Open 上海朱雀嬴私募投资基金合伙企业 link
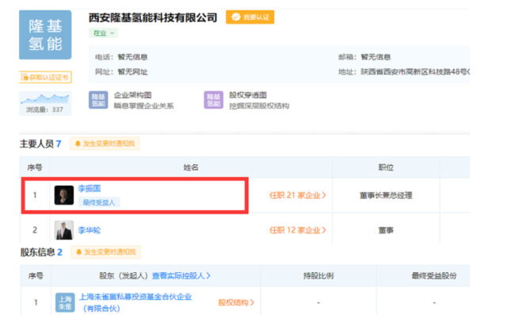This screenshot has height=315, width=508. point(136,302)
